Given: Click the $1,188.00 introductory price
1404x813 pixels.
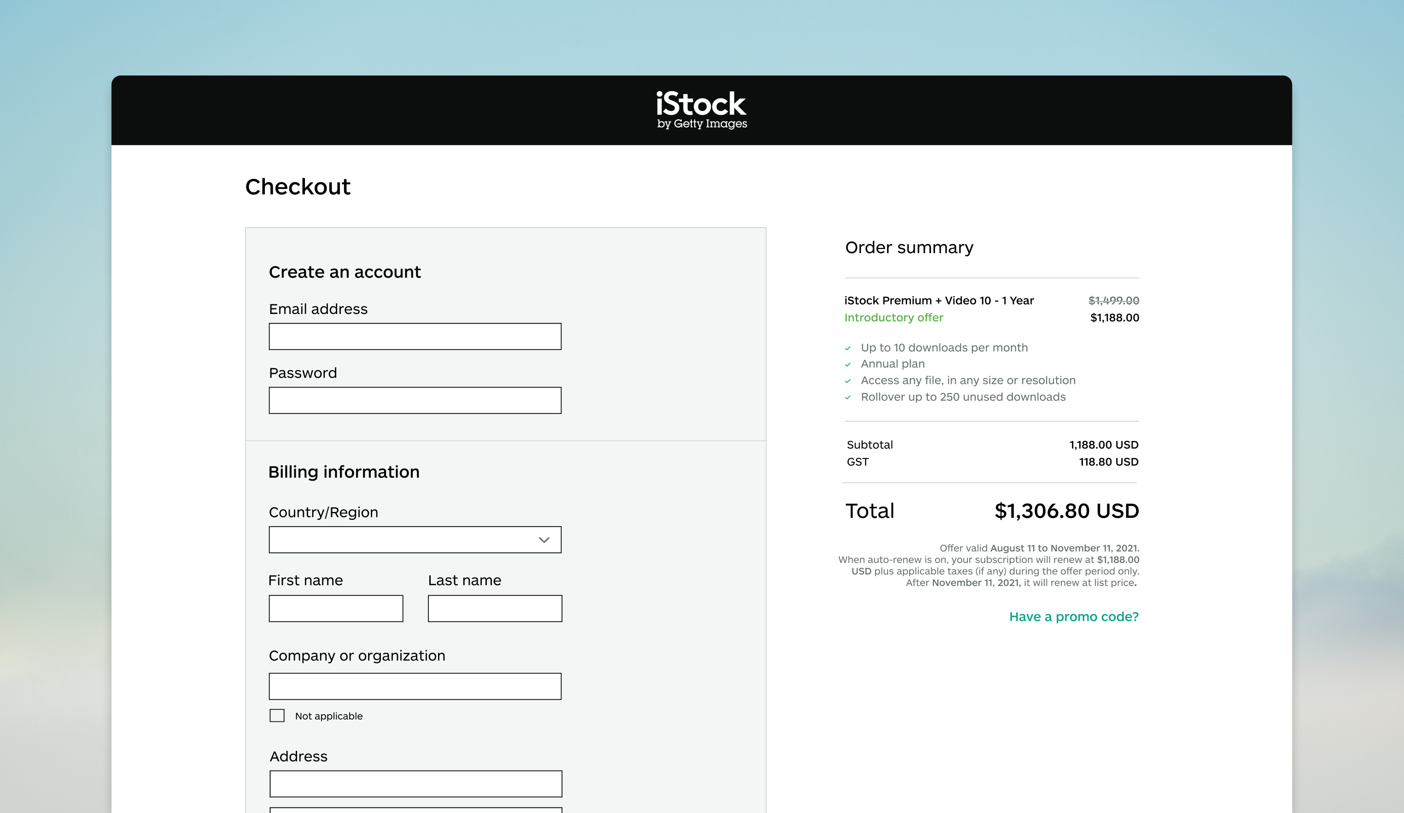Looking at the screenshot, I should (x=1114, y=317).
